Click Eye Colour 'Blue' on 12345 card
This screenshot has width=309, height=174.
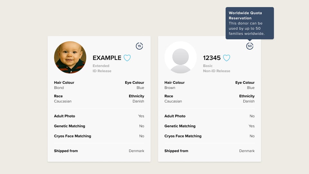click(251, 88)
